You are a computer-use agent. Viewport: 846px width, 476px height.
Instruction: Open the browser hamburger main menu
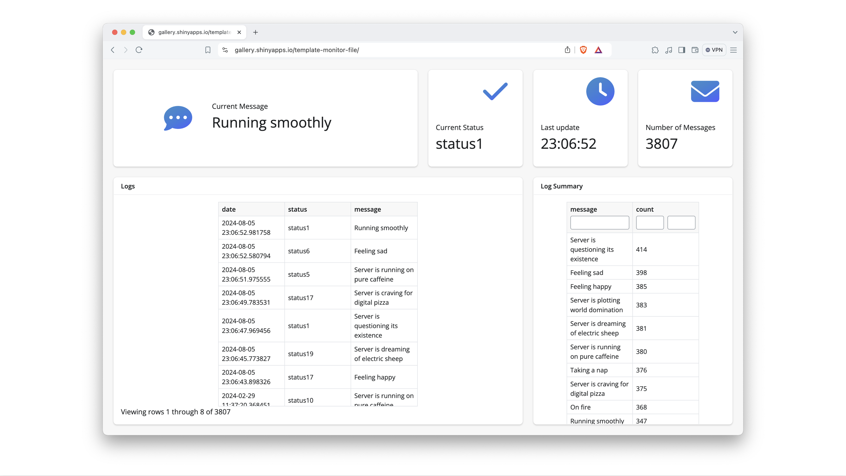tap(733, 50)
